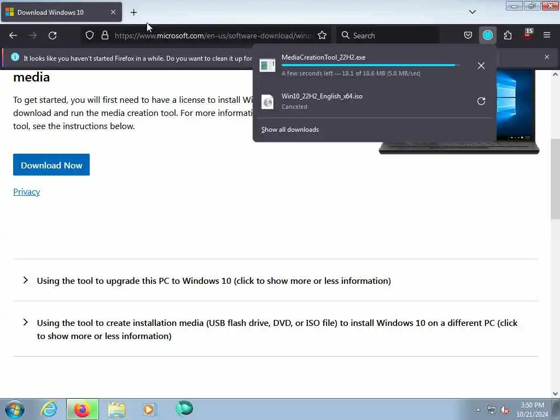Click the Win10_22H2_English_x64.iso file name

click(x=322, y=96)
